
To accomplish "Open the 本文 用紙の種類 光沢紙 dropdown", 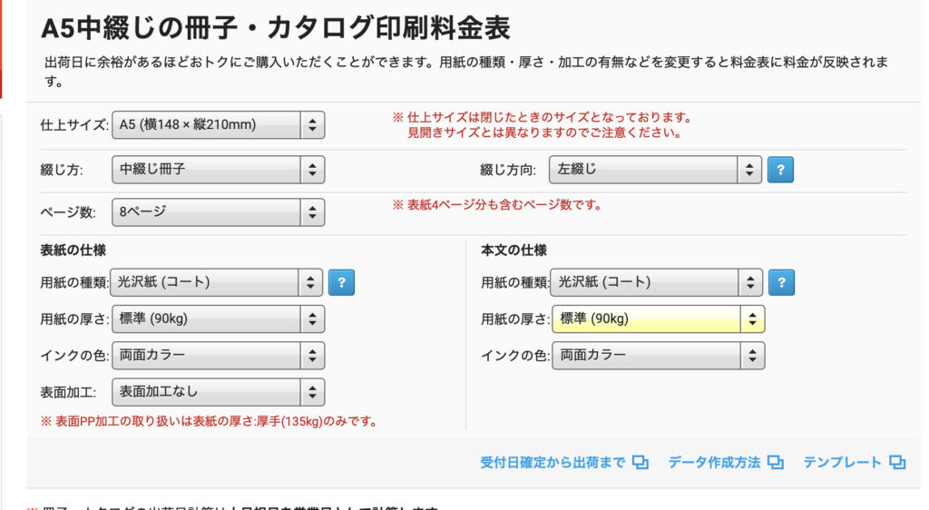I will (657, 282).
